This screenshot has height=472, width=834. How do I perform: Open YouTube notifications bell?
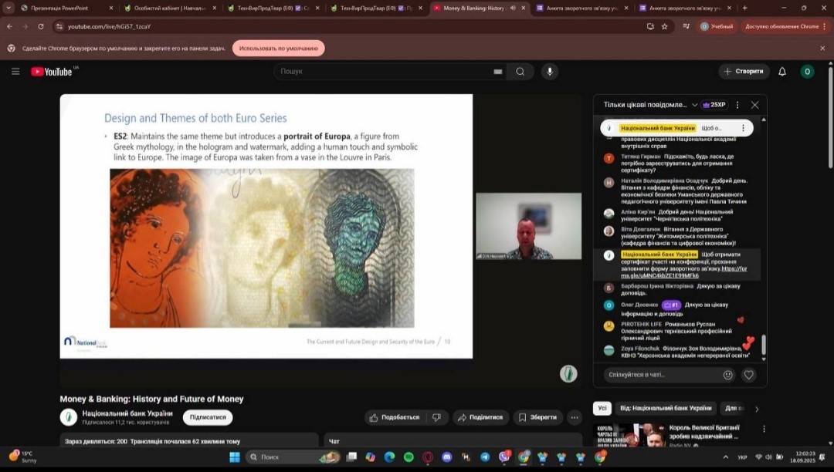coord(781,72)
